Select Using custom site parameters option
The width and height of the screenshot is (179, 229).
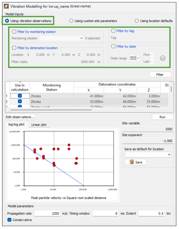tap(71, 21)
